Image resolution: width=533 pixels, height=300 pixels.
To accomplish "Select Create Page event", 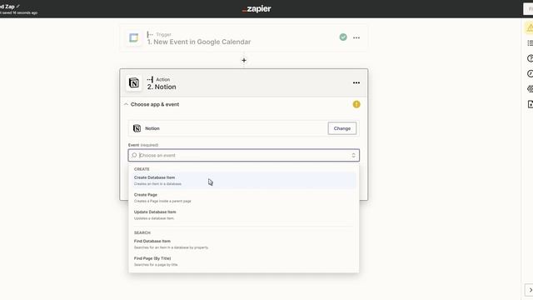I will (x=244, y=197).
